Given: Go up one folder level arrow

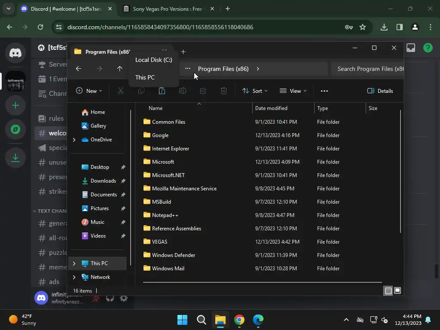Looking at the screenshot, I should click(x=119, y=69).
